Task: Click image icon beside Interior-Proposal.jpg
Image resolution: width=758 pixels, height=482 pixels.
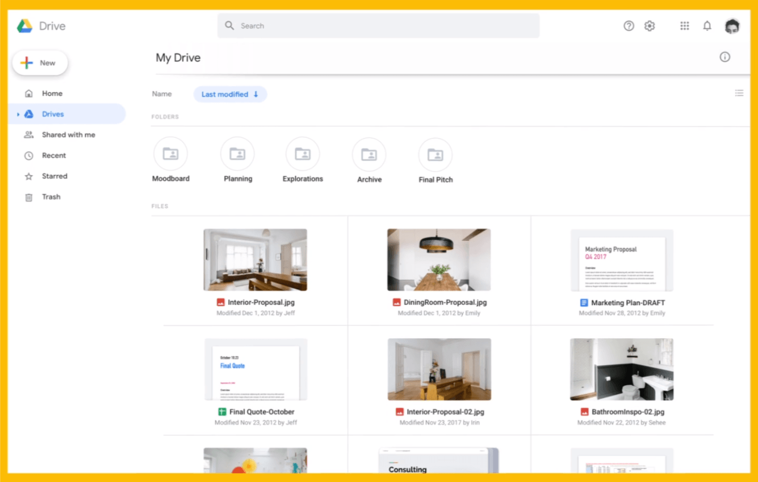Action: (221, 302)
